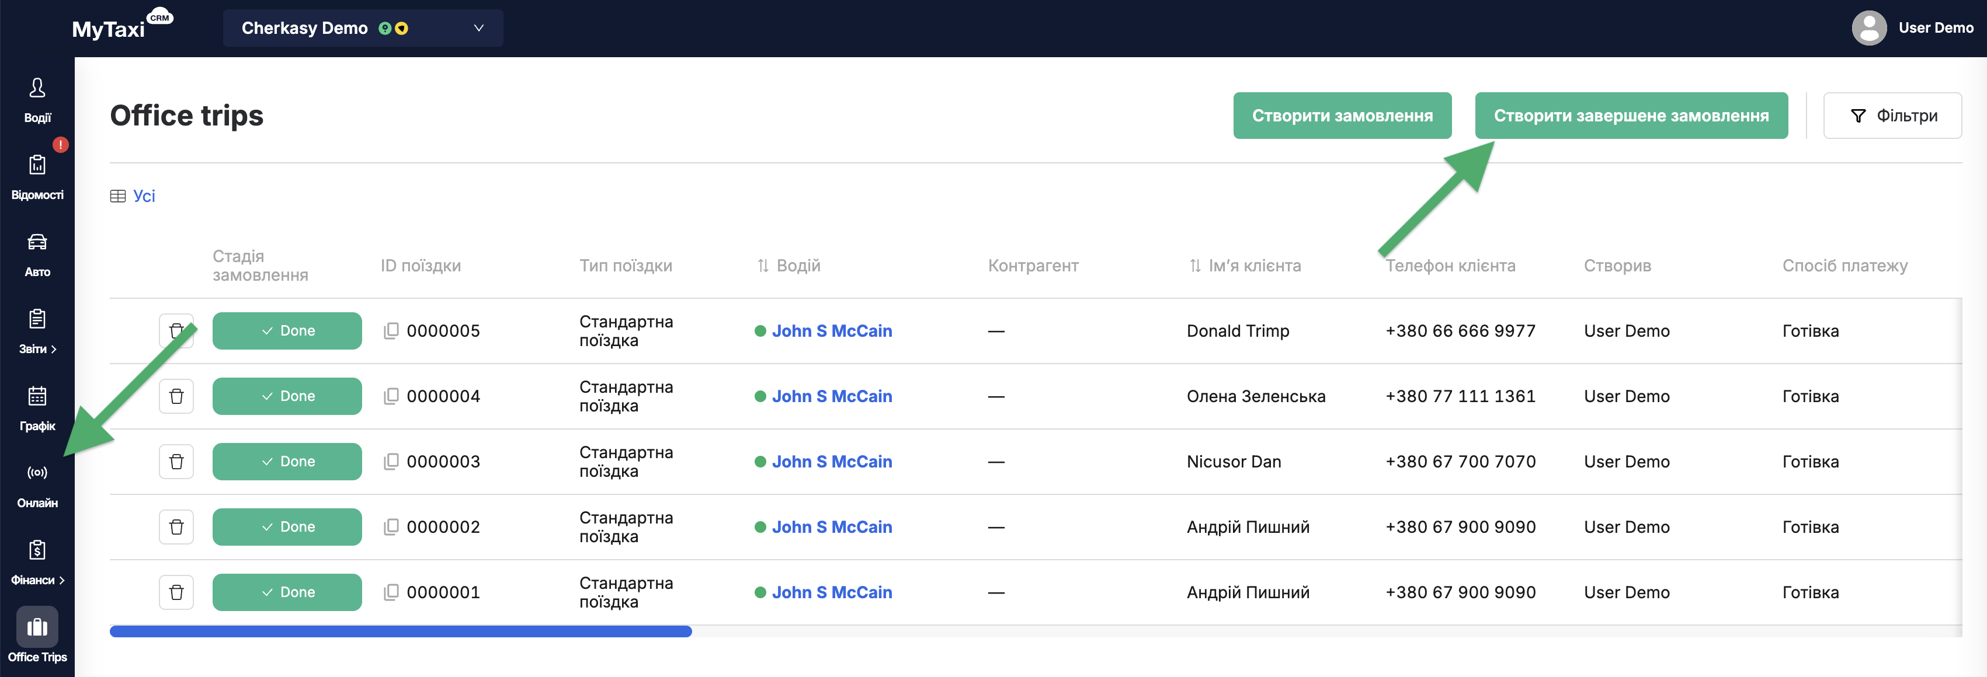Click Тип поїздки column header
The width and height of the screenshot is (1987, 677).
(626, 265)
